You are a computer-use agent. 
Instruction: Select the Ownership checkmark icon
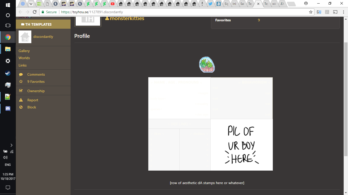pyautogui.click(x=21, y=91)
